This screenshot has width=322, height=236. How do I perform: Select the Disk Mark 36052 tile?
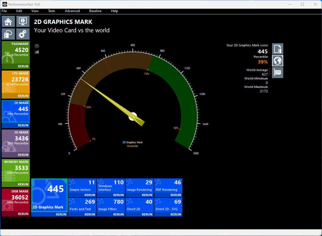coord(16,200)
